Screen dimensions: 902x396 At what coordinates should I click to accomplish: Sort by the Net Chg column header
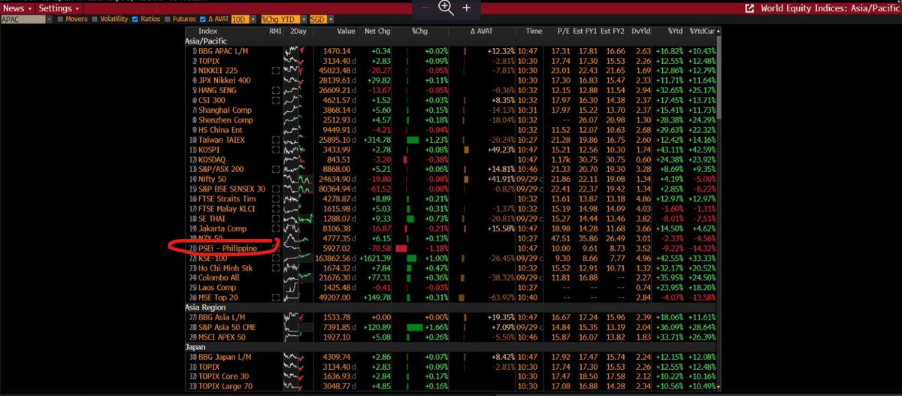[x=376, y=32]
